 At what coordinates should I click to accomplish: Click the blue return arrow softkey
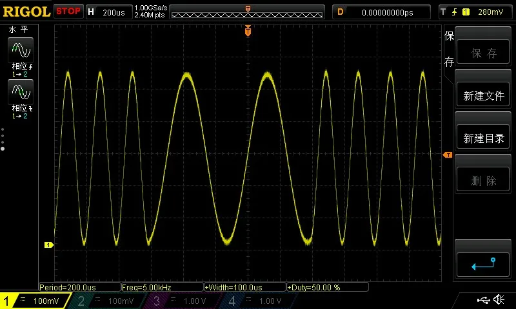(483, 264)
